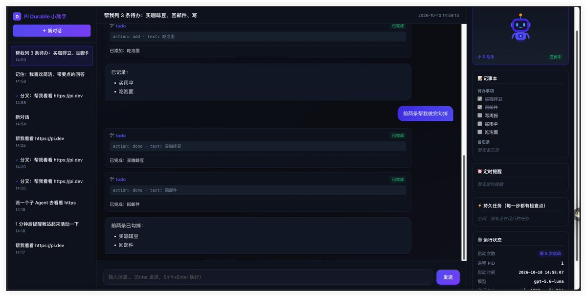Open the conversation 记住：我喜欢简洁、带要点的回答
The width and height of the screenshot is (587, 297).
click(x=52, y=77)
